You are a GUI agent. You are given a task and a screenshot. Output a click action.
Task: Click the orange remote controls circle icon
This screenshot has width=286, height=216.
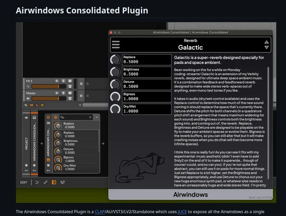tap(56, 117)
